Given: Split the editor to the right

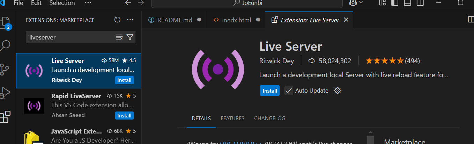Looking at the screenshot, I should tap(471, 20).
